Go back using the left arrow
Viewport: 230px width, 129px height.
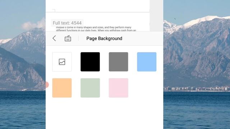(54, 38)
